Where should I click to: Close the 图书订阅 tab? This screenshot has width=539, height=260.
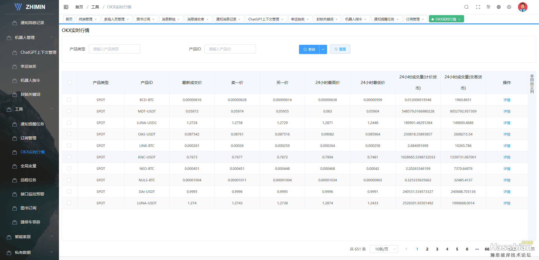click(153, 19)
